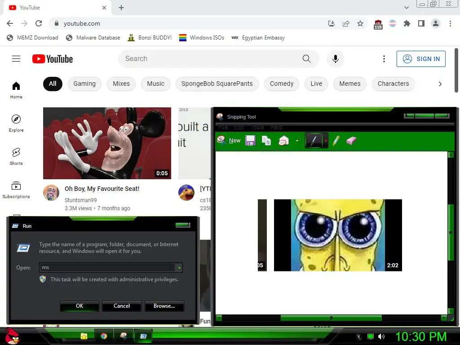Viewport: 460px width, 345px height.
Task: Expand the Open field history dropdown in Run
Action: pos(179,267)
